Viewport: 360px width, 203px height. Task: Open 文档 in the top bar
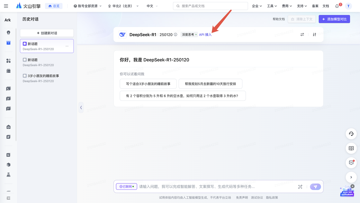click(326, 6)
